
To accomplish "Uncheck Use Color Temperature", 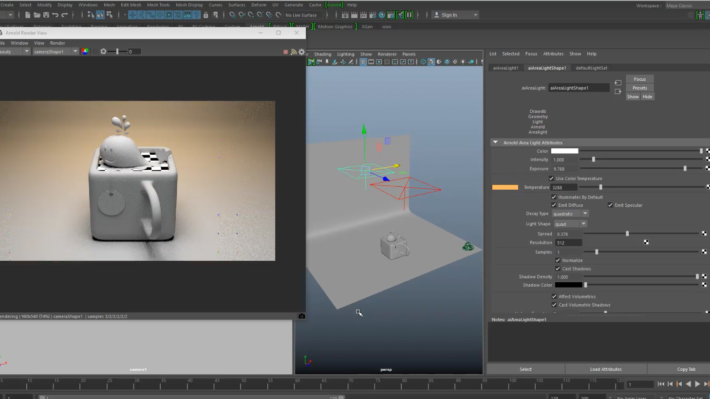I will pos(551,179).
